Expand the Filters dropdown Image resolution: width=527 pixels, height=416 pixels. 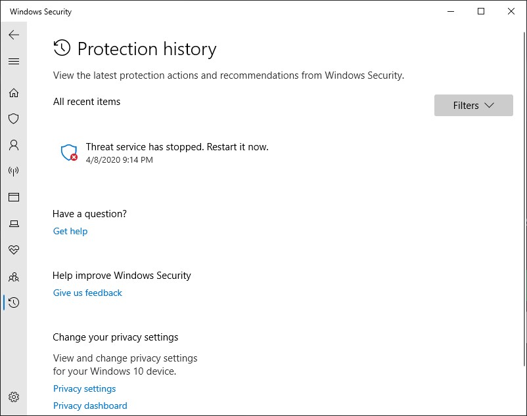point(474,106)
